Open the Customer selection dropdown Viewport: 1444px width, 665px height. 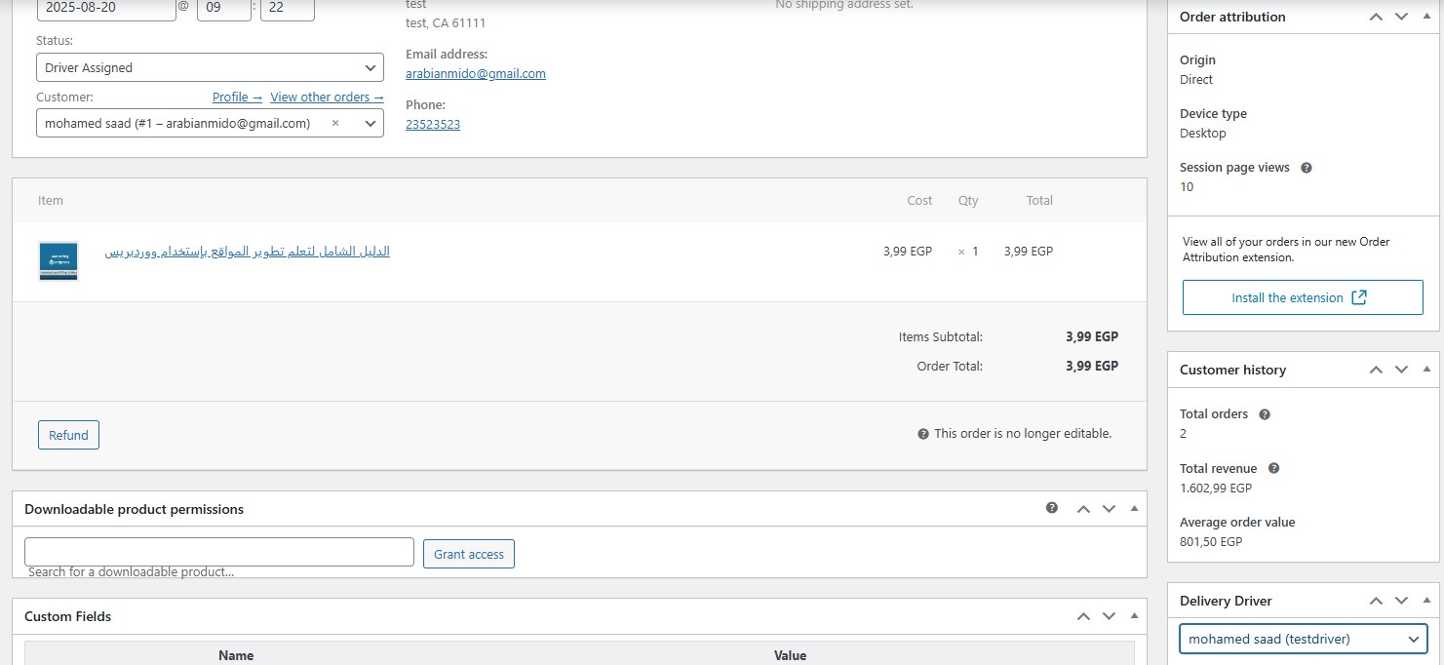(370, 123)
